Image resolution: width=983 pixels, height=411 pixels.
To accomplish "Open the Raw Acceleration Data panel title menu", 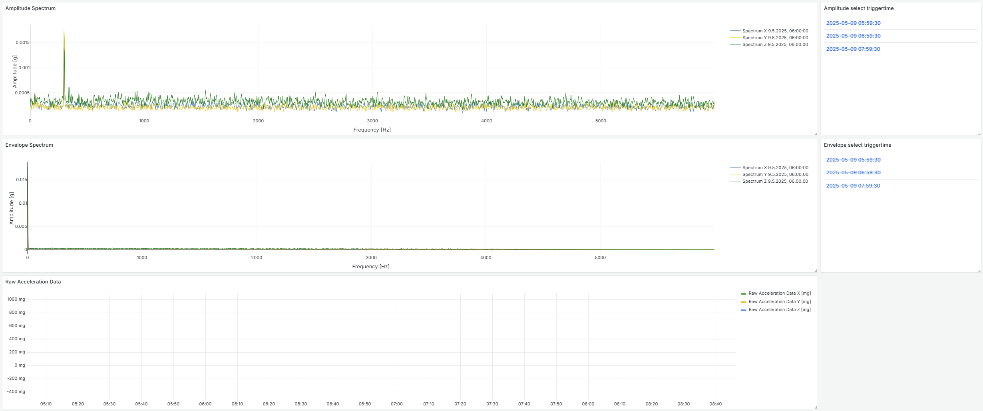I will (33, 282).
